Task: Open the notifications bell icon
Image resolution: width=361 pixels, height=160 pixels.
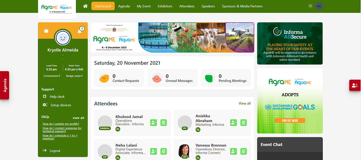Action: point(79,31)
